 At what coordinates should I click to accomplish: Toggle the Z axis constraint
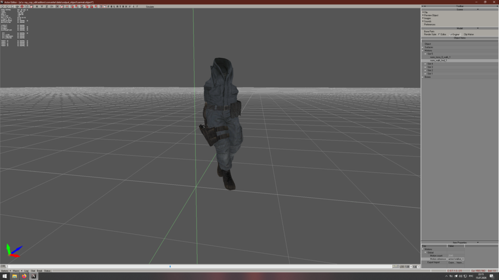(47, 6)
